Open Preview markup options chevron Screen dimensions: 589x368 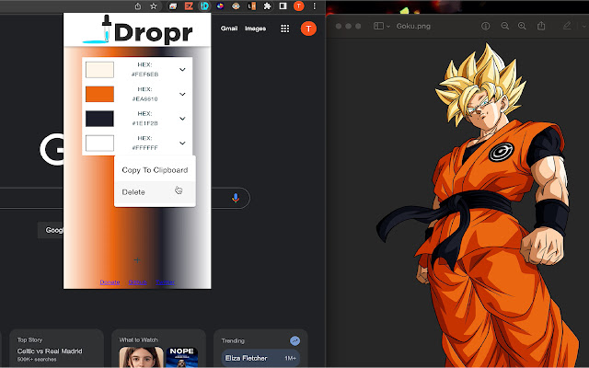(x=583, y=27)
